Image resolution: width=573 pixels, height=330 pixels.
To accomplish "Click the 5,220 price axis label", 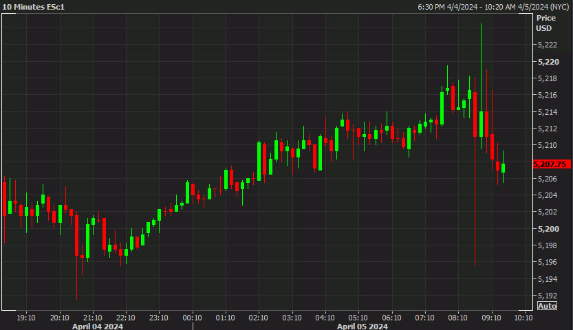I will pyautogui.click(x=548, y=61).
